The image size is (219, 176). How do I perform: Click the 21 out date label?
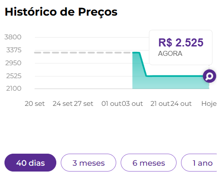pos(160,104)
